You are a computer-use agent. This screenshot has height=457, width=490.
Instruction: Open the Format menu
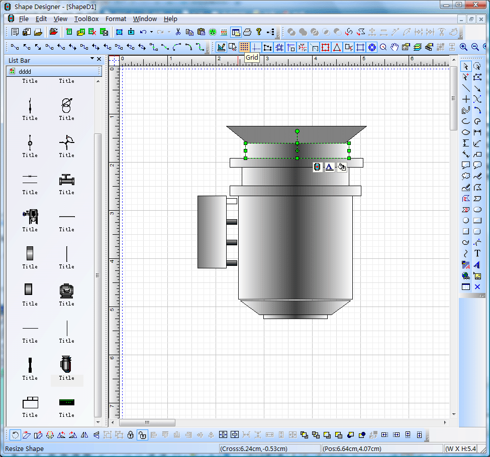tap(116, 19)
